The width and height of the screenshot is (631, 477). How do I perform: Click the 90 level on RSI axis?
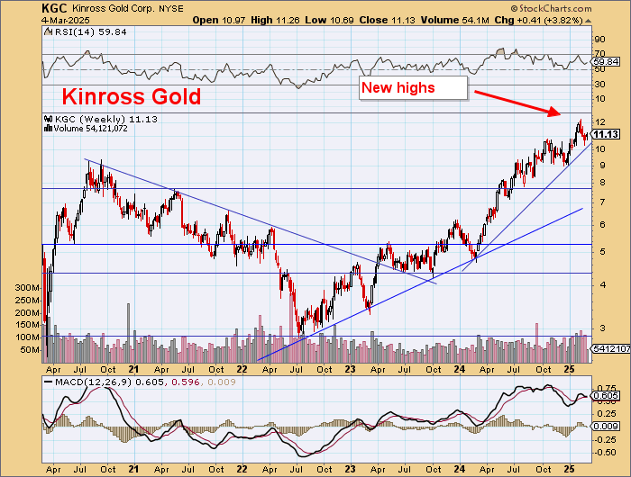[x=599, y=39]
